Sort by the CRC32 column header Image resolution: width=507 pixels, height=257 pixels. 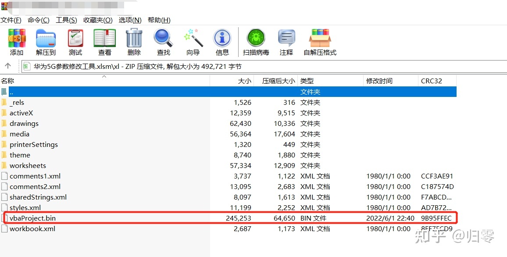437,81
